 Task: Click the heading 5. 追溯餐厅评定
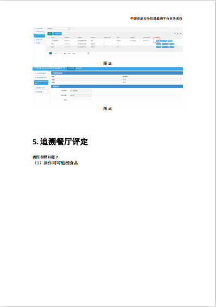(60, 142)
